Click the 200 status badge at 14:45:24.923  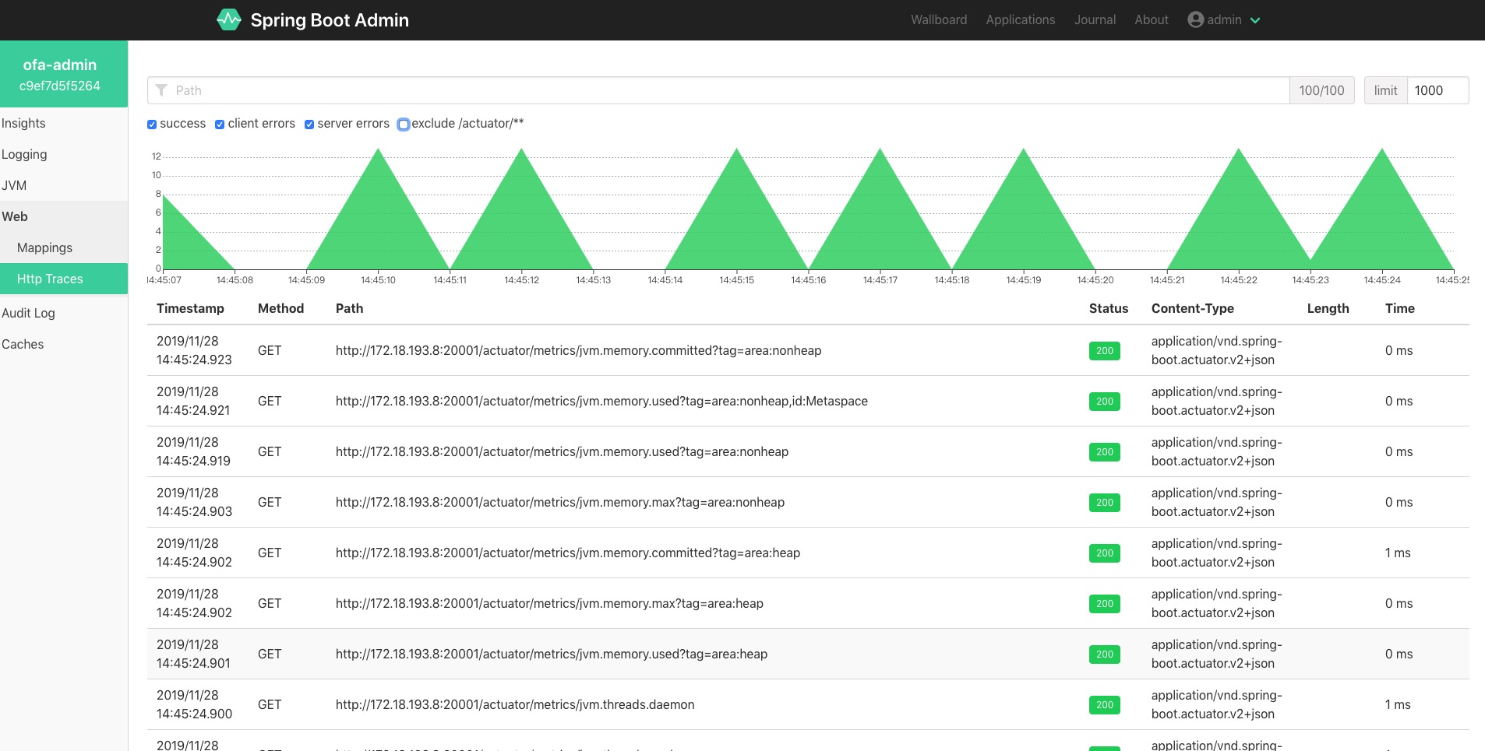1104,351
